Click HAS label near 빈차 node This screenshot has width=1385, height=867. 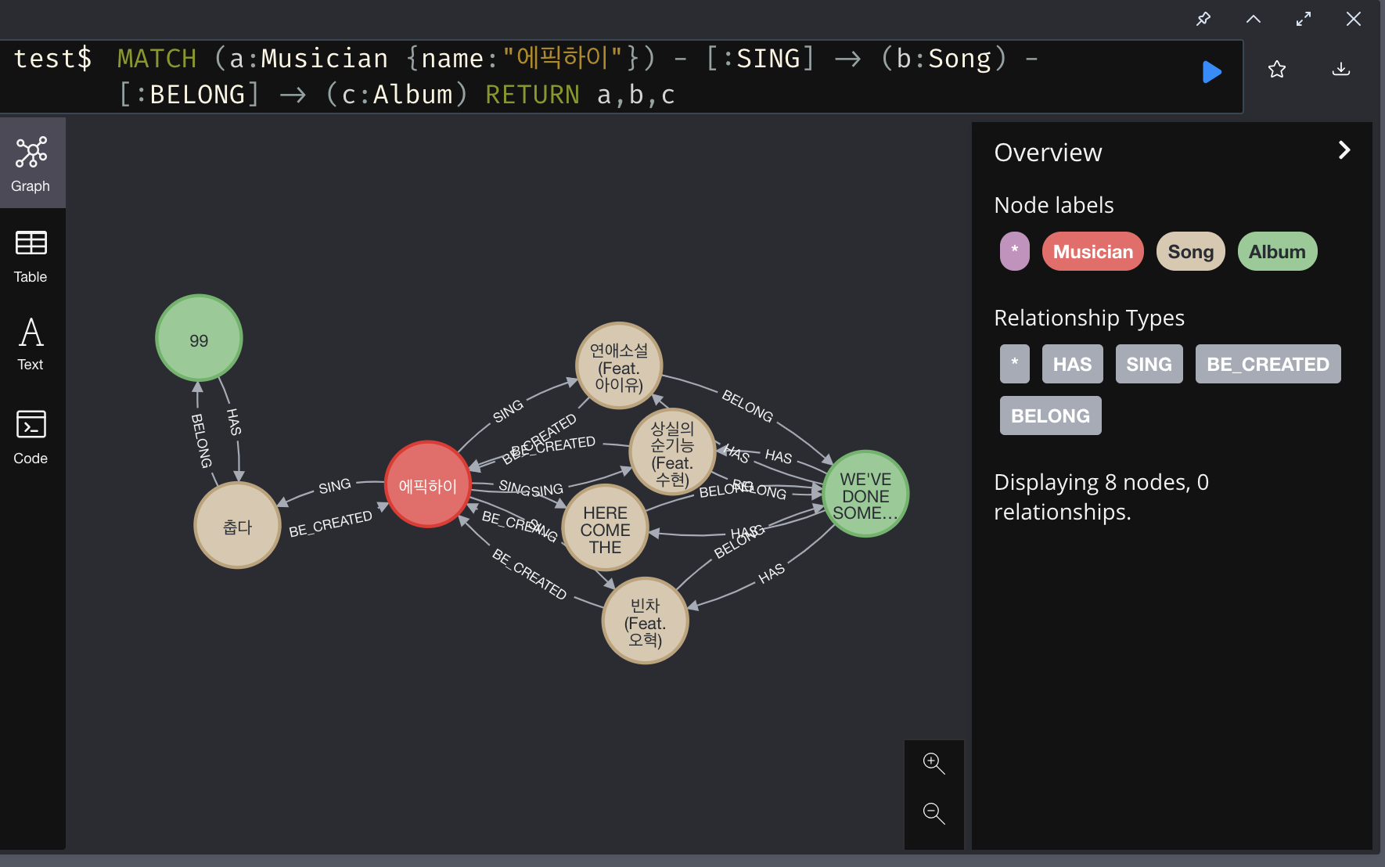click(x=772, y=574)
